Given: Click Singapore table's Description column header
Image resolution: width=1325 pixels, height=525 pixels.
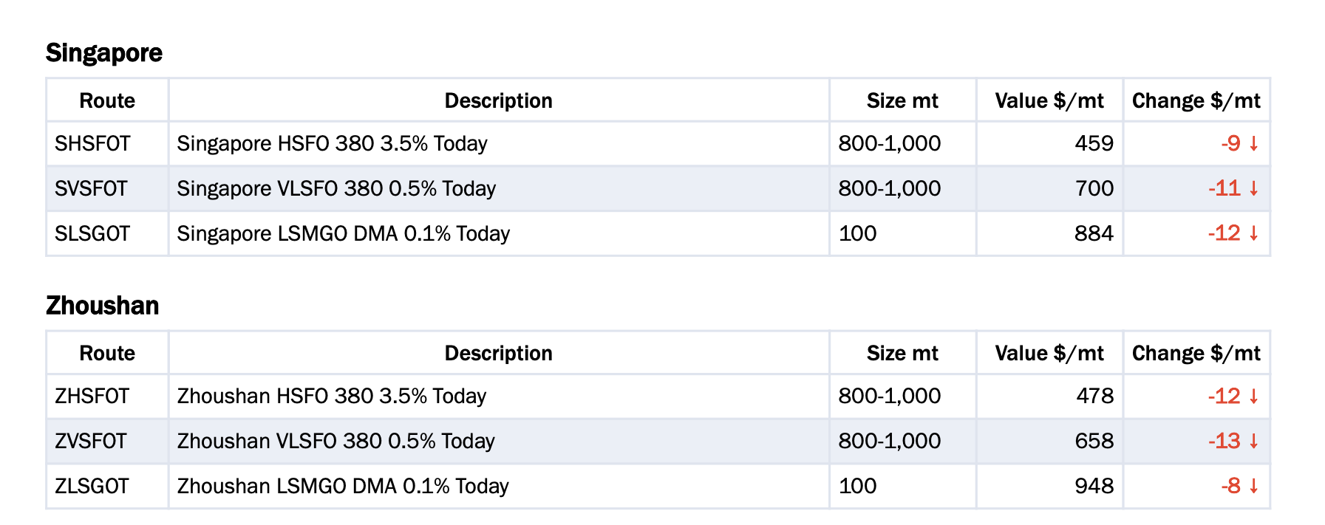Looking at the screenshot, I should 499,100.
